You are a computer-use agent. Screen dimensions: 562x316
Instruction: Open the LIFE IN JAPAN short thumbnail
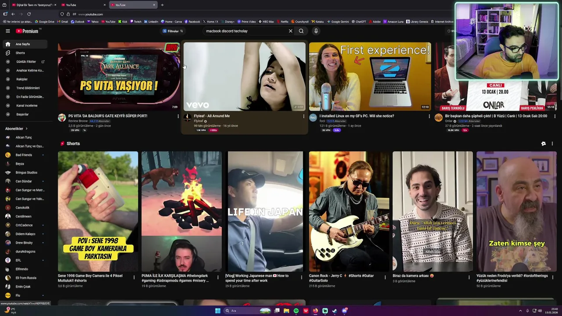tap(264, 212)
